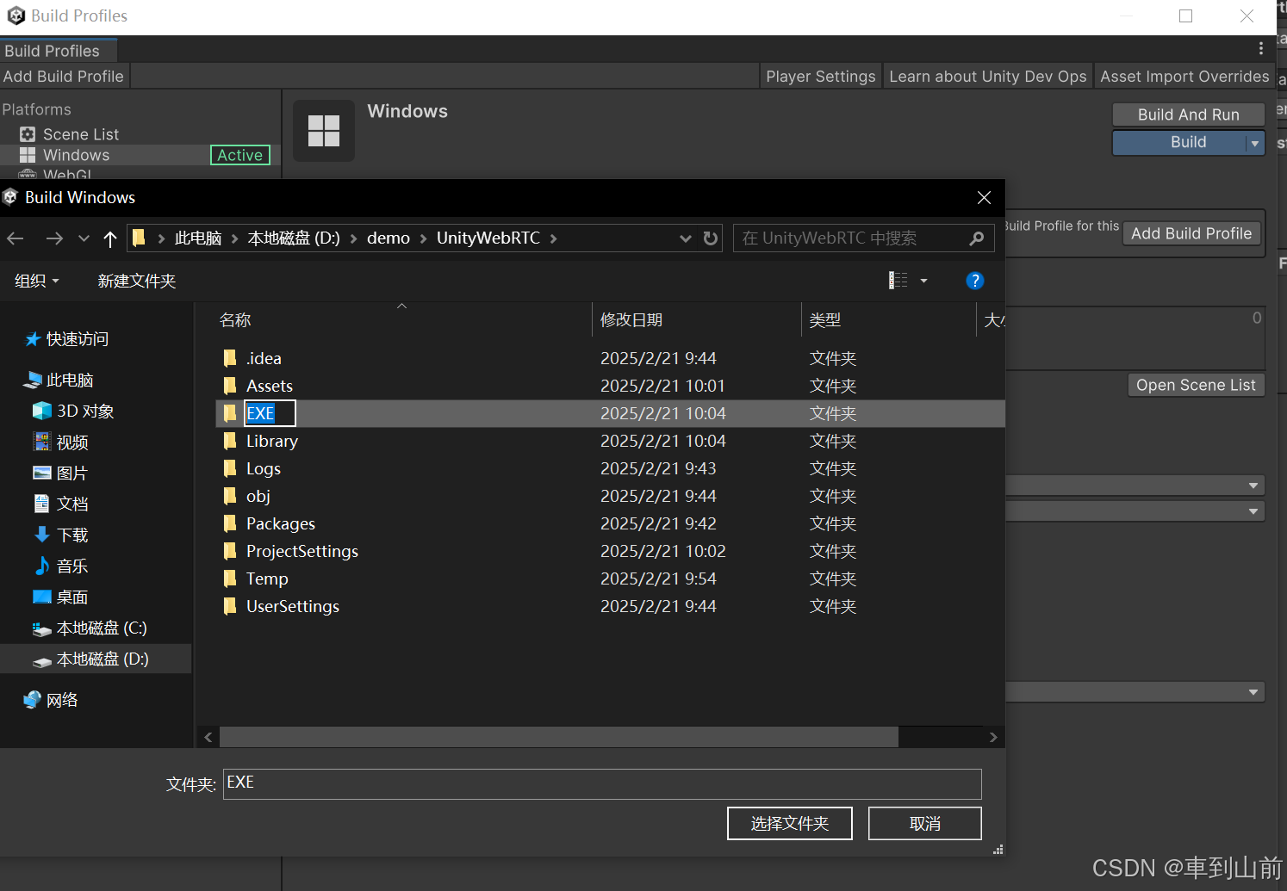
Task: Click Build And Run button
Action: [1189, 114]
